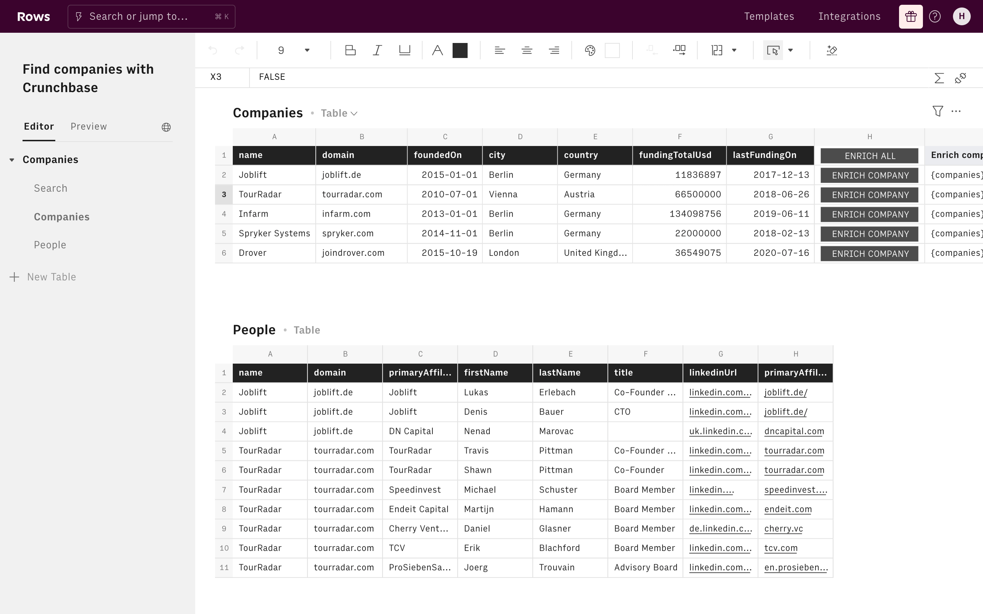Switch to the Preview tab
Viewport: 983px width, 614px height.
point(88,126)
